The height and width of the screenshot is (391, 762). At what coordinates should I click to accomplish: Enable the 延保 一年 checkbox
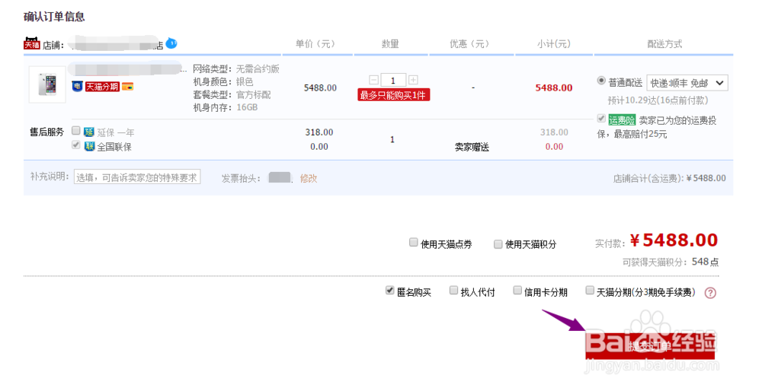point(76,131)
